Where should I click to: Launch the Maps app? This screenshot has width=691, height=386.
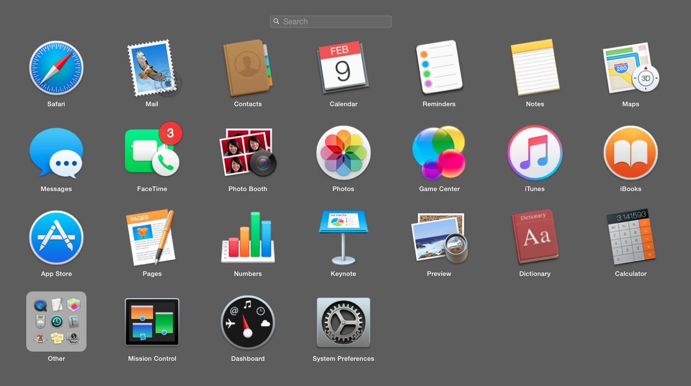[x=631, y=69]
